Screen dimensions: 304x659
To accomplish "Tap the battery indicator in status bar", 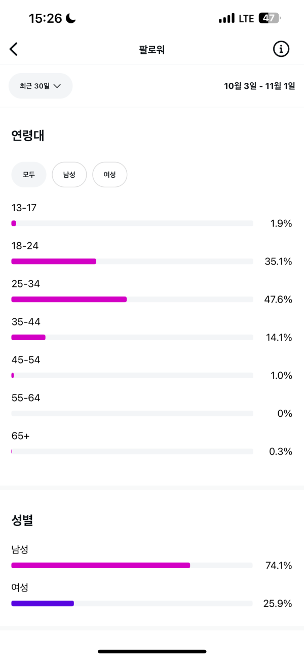I will click(270, 19).
